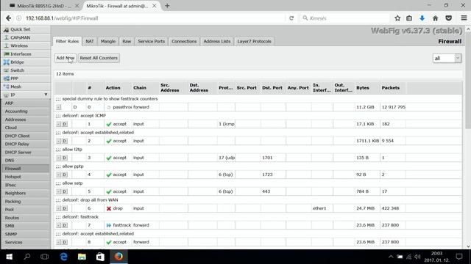
Task: Go to Firefox home page
Action: point(435,18)
